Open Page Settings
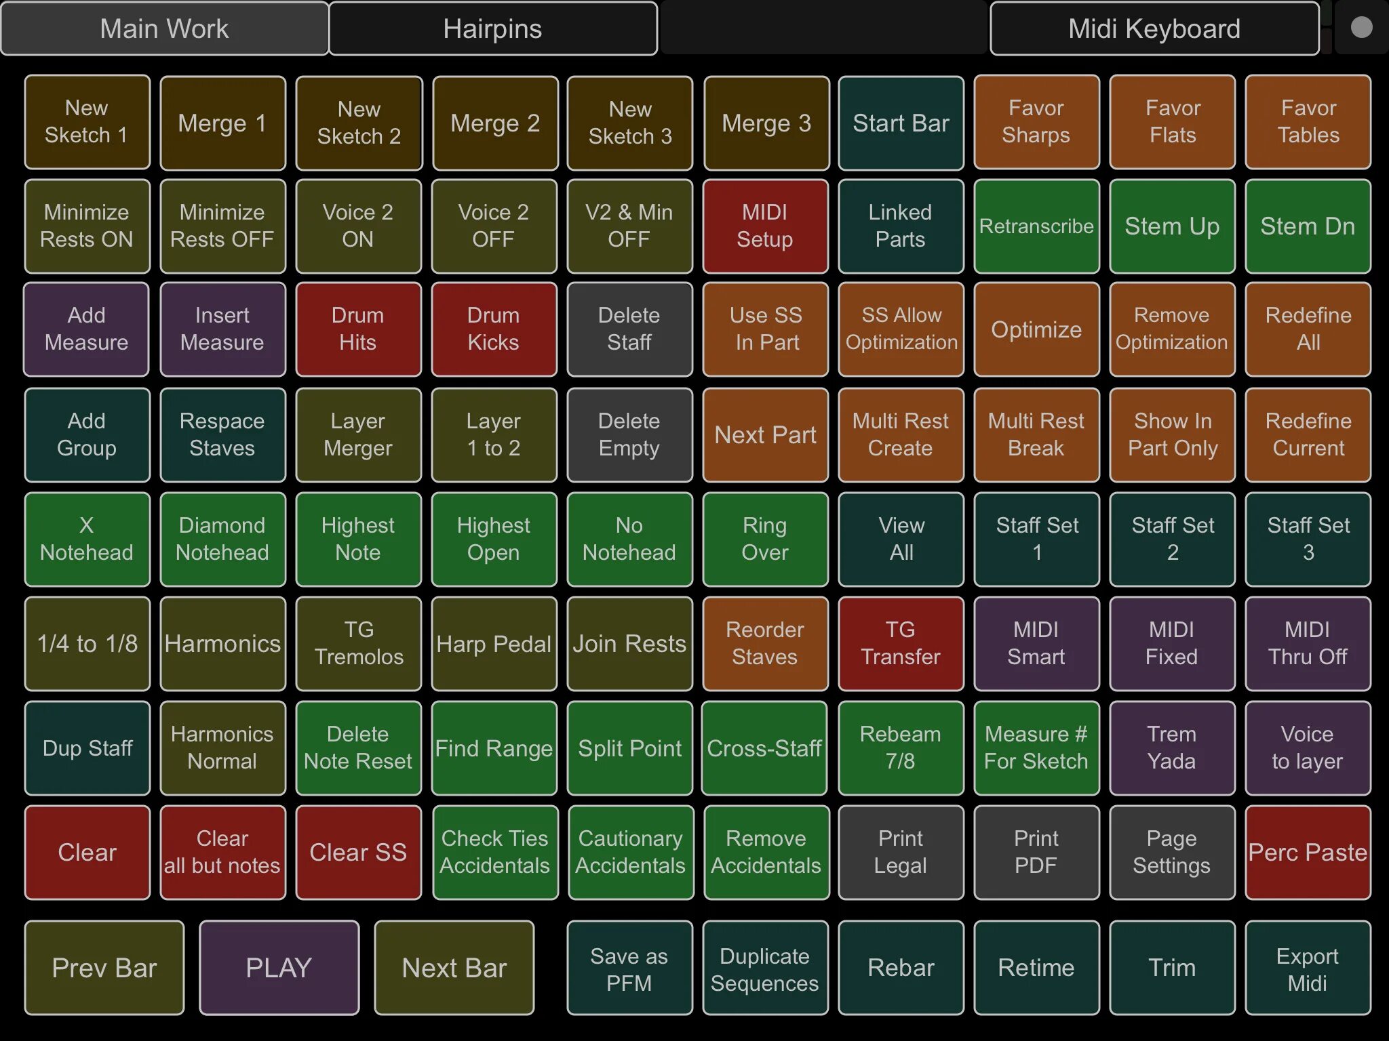 (1172, 852)
